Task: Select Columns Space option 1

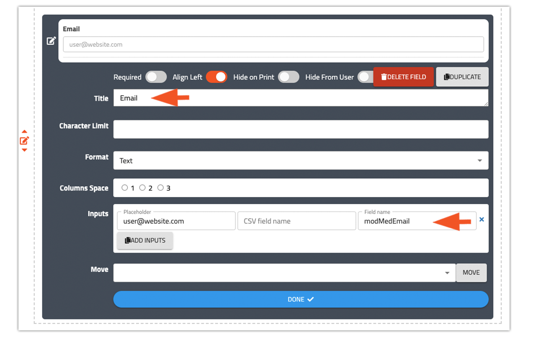Action: (x=124, y=188)
